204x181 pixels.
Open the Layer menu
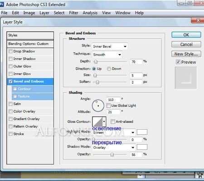pyautogui.click(x=44, y=13)
